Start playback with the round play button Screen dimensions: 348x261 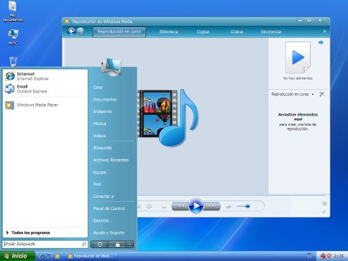point(196,206)
